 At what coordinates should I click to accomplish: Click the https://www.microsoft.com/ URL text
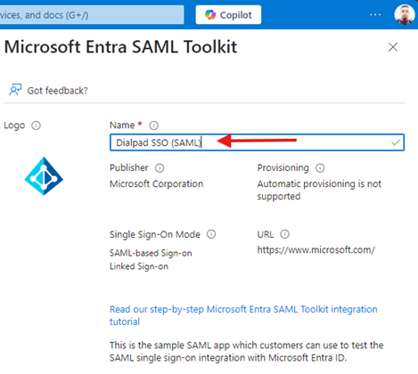pyautogui.click(x=316, y=250)
